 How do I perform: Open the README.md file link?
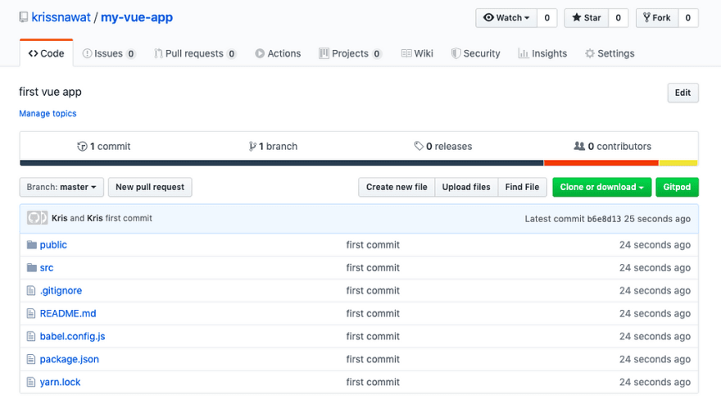68,314
